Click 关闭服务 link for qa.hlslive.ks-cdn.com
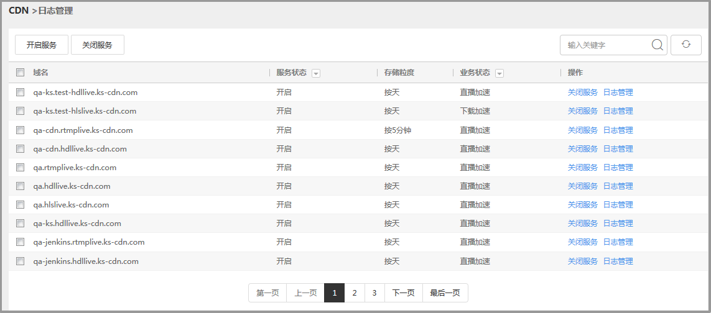Screen dimensions: 711x313 (x=582, y=205)
